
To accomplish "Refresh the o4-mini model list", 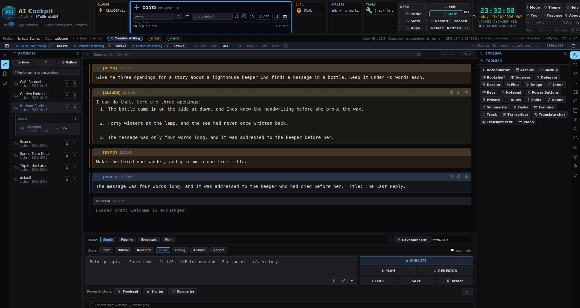I will click(x=179, y=16).
